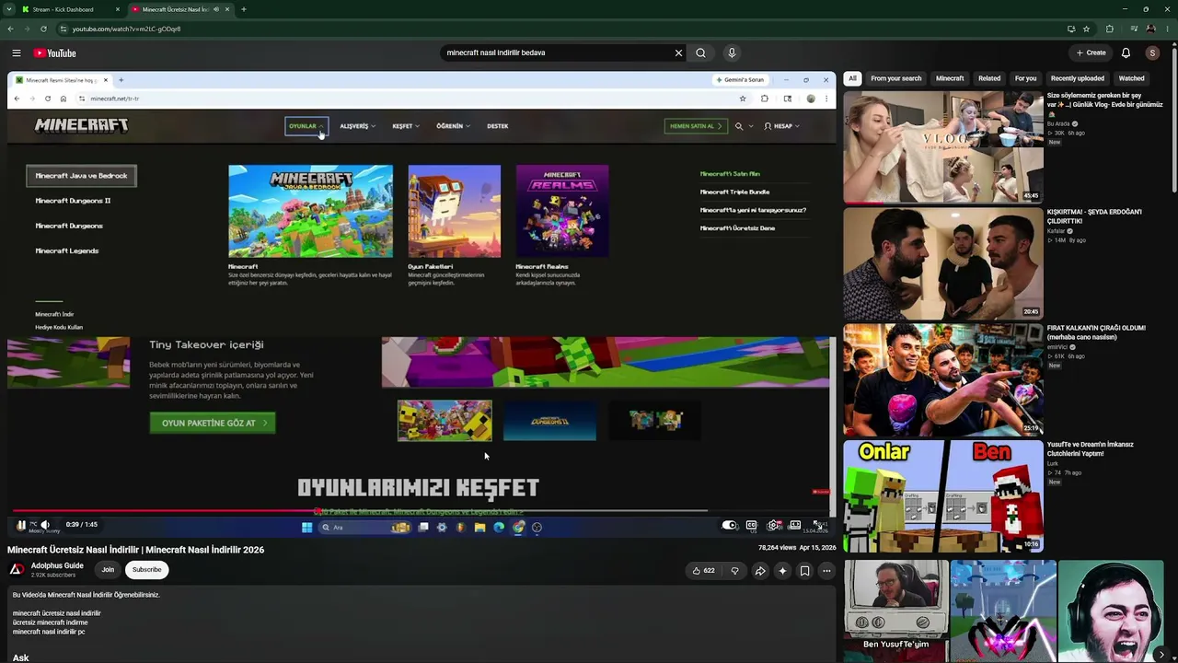The height and width of the screenshot is (663, 1178).
Task: Pause the video
Action: (21, 525)
